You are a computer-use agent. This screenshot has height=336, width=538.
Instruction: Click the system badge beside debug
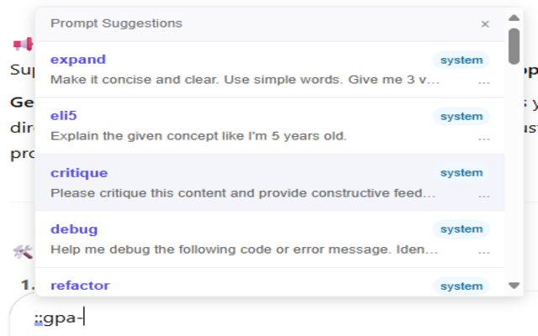coord(462,229)
